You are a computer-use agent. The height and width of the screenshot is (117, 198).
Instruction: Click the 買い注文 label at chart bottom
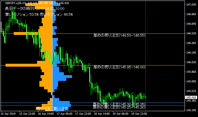(61, 109)
